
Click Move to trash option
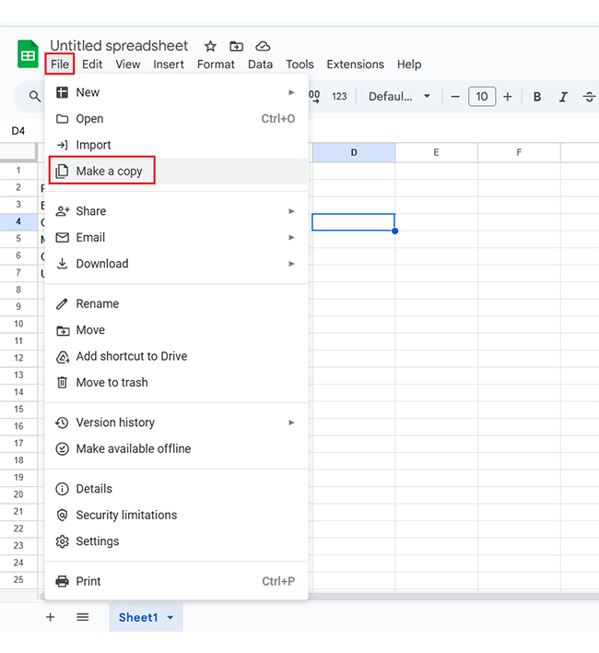[x=112, y=383]
